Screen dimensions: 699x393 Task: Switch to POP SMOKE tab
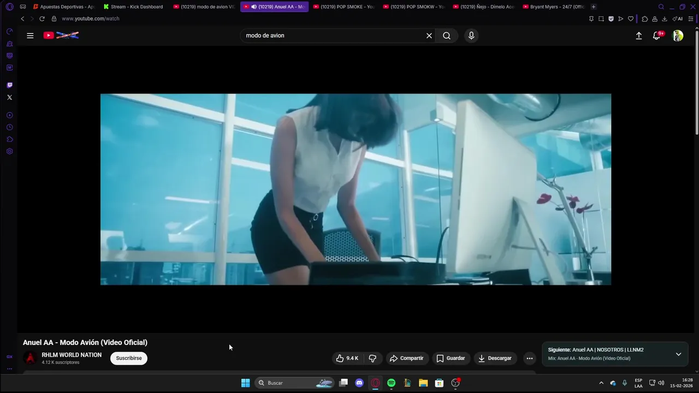point(344,7)
